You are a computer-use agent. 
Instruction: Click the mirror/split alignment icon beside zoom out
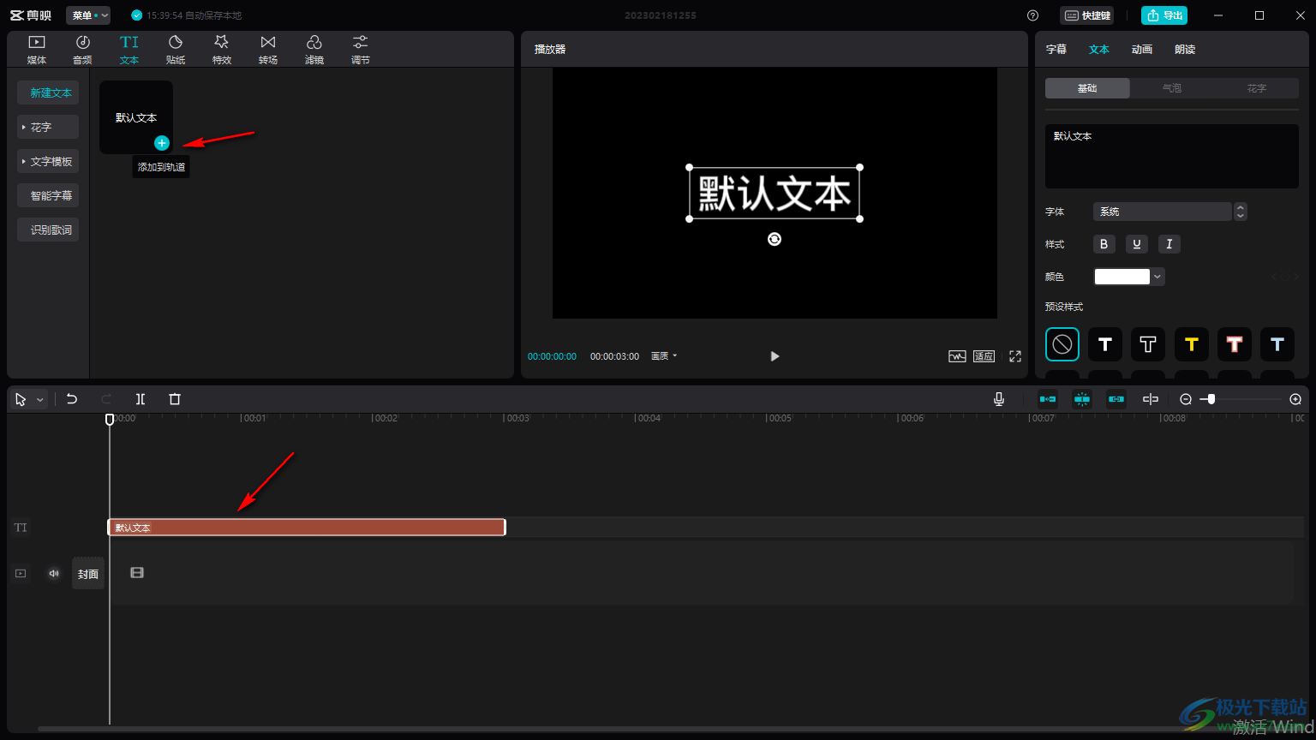pyautogui.click(x=1151, y=399)
